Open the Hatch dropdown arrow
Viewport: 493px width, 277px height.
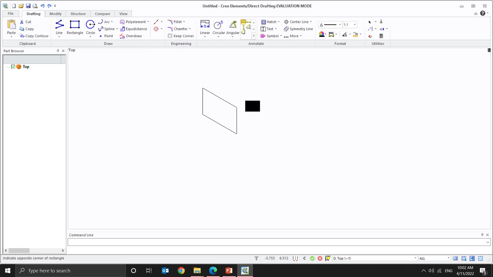[279, 22]
